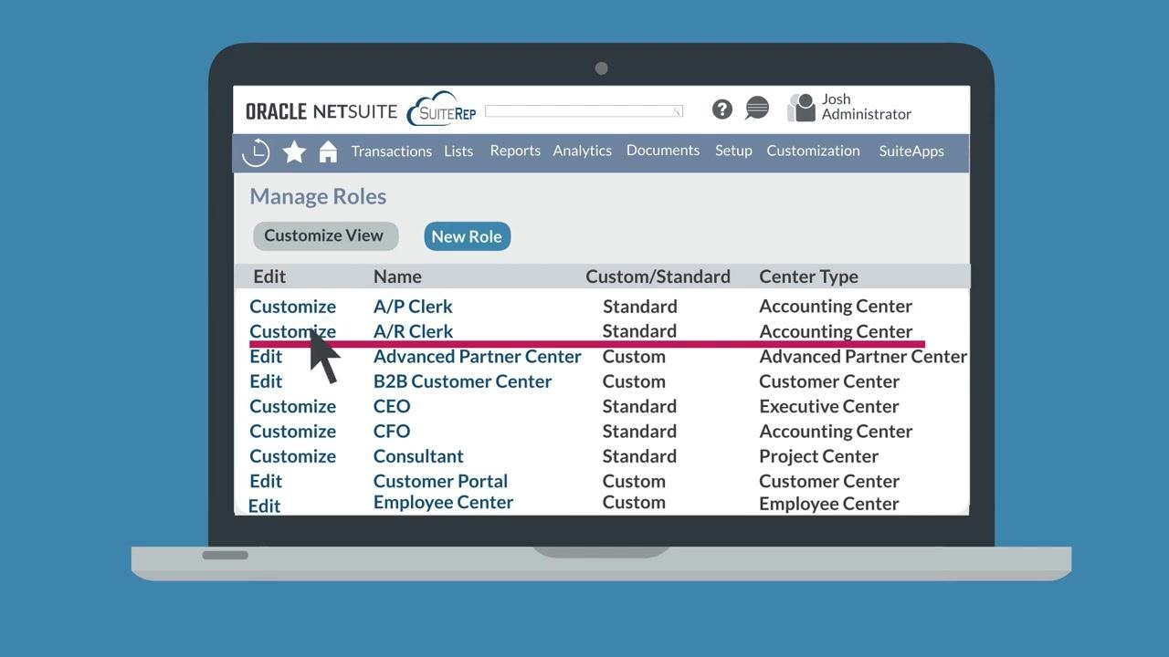Click Custom cell in B2B Customer Center row
The width and height of the screenshot is (1169, 657).
tap(634, 381)
